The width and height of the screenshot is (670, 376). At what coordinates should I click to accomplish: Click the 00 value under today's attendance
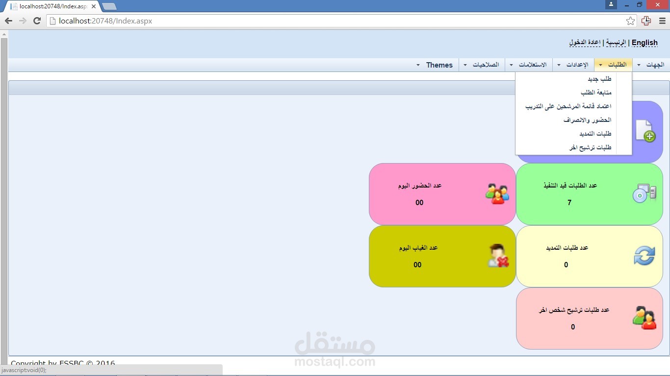click(419, 203)
